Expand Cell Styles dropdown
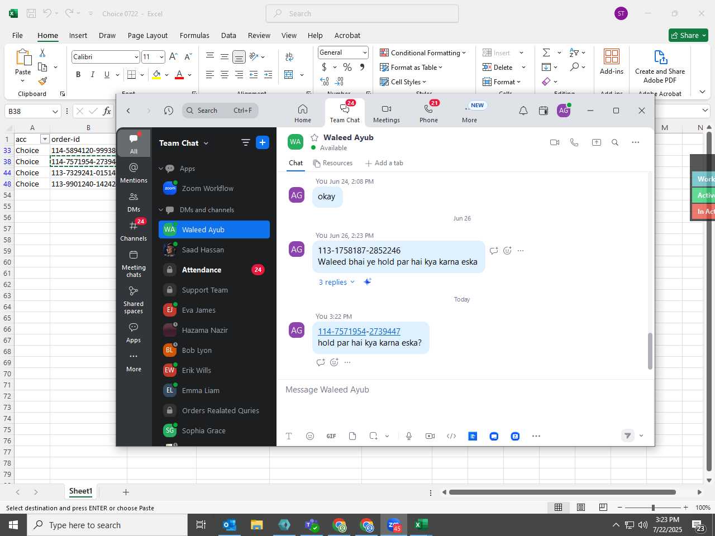 coord(403,82)
